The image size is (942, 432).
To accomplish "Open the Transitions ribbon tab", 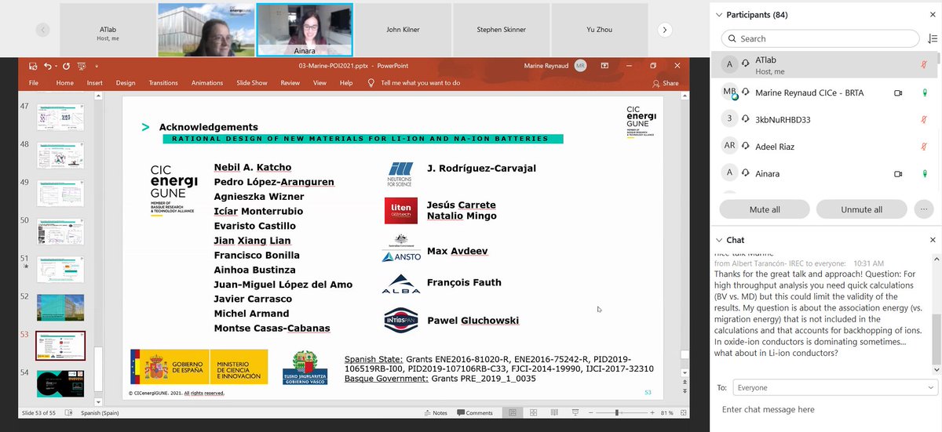I will 163,83.
